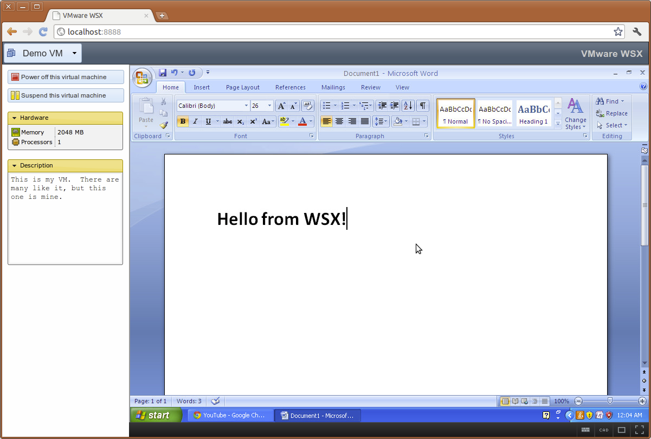The width and height of the screenshot is (651, 439).
Task: Click the Office button in Word
Action: [142, 78]
